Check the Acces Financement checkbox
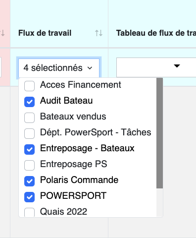This screenshot has width=196, height=238. click(29, 86)
